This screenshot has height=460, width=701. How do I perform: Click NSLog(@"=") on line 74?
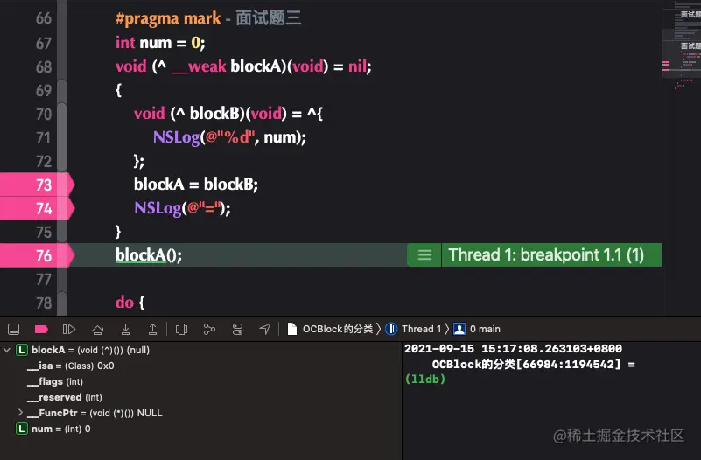coord(182,208)
